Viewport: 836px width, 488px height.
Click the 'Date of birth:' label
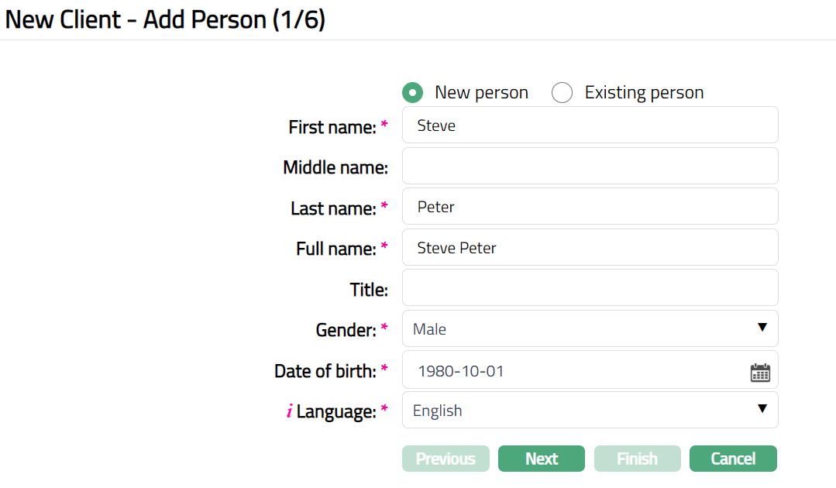tap(325, 371)
